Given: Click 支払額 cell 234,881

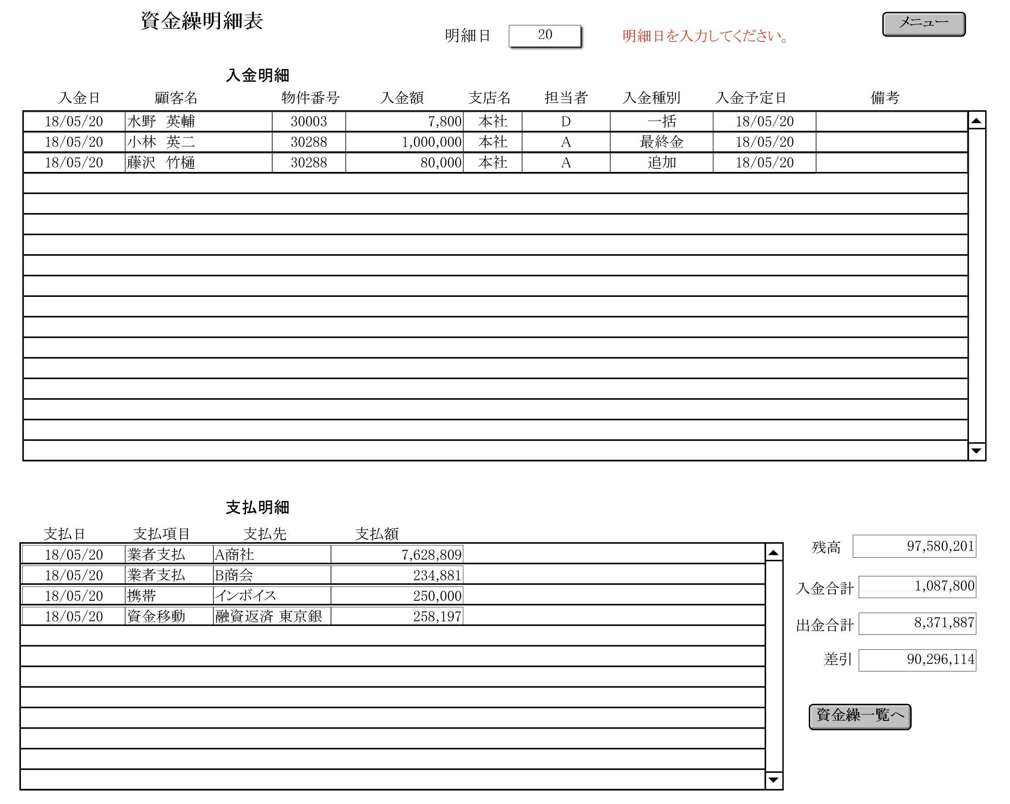Looking at the screenshot, I should click(397, 575).
